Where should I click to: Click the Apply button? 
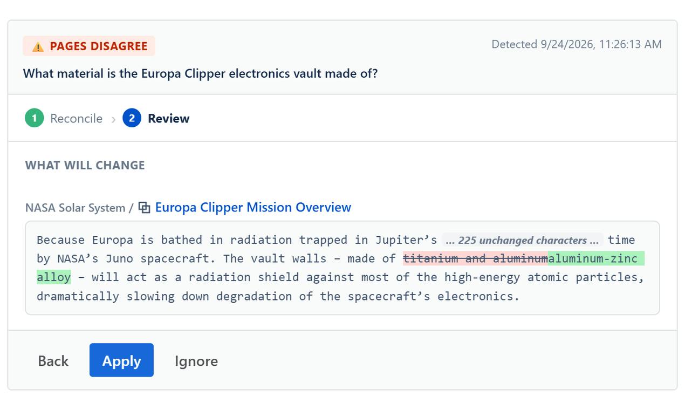(x=121, y=360)
